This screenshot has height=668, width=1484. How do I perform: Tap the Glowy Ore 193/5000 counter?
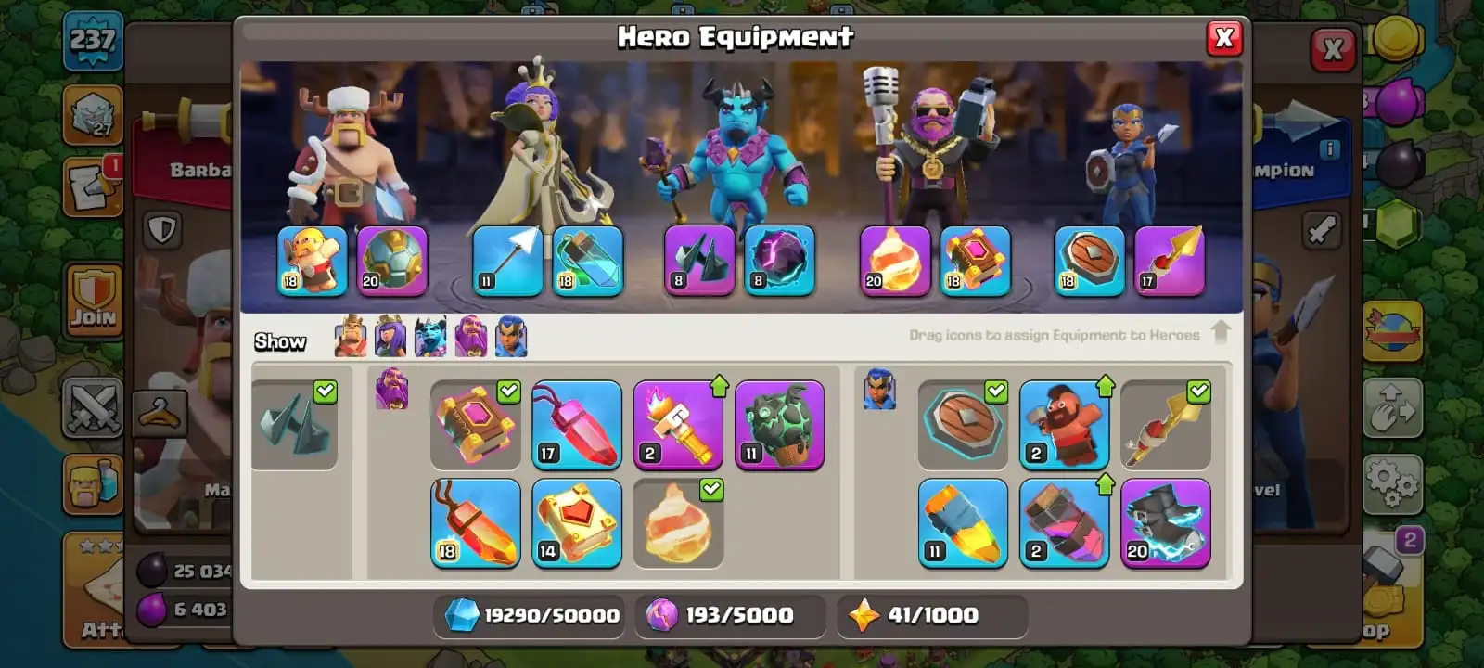730,615
